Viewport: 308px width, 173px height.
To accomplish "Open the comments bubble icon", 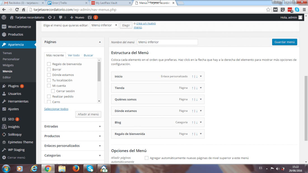I will [x=61, y=17].
